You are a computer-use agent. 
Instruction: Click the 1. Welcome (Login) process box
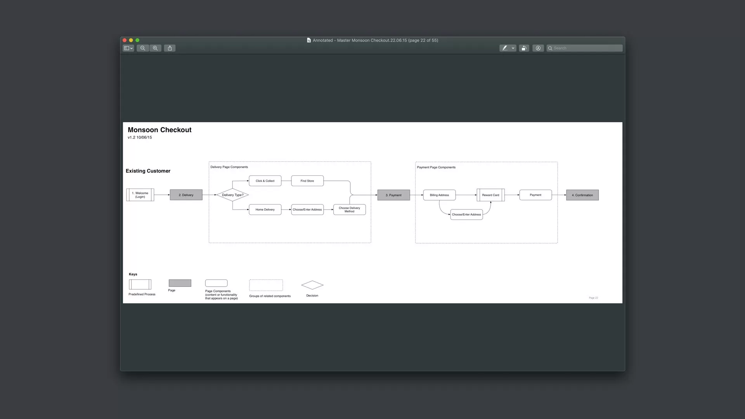click(140, 195)
